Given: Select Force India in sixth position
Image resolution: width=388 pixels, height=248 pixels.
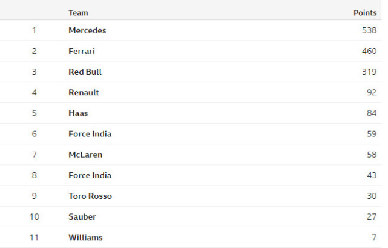Looking at the screenshot, I should tap(90, 134).
